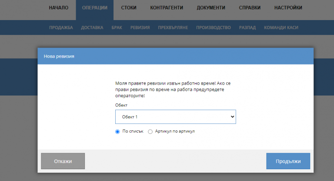Viewport: 334px width, 181px height.
Task: Open the ПРОИЗВОДСТВО submenu item
Action: [x=213, y=27]
